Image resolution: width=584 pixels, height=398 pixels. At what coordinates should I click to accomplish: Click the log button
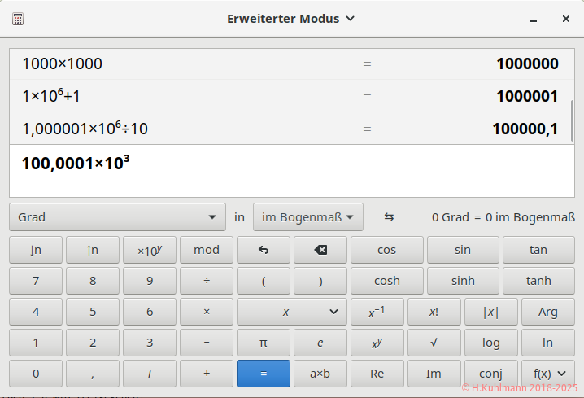click(491, 343)
